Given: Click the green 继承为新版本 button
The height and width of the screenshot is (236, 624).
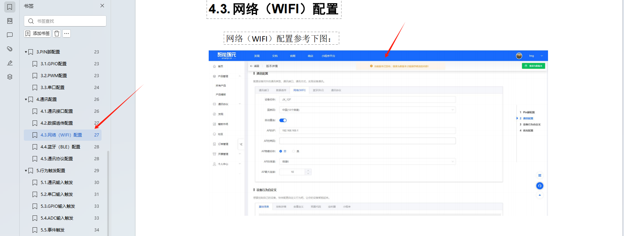Looking at the screenshot, I should [x=533, y=66].
